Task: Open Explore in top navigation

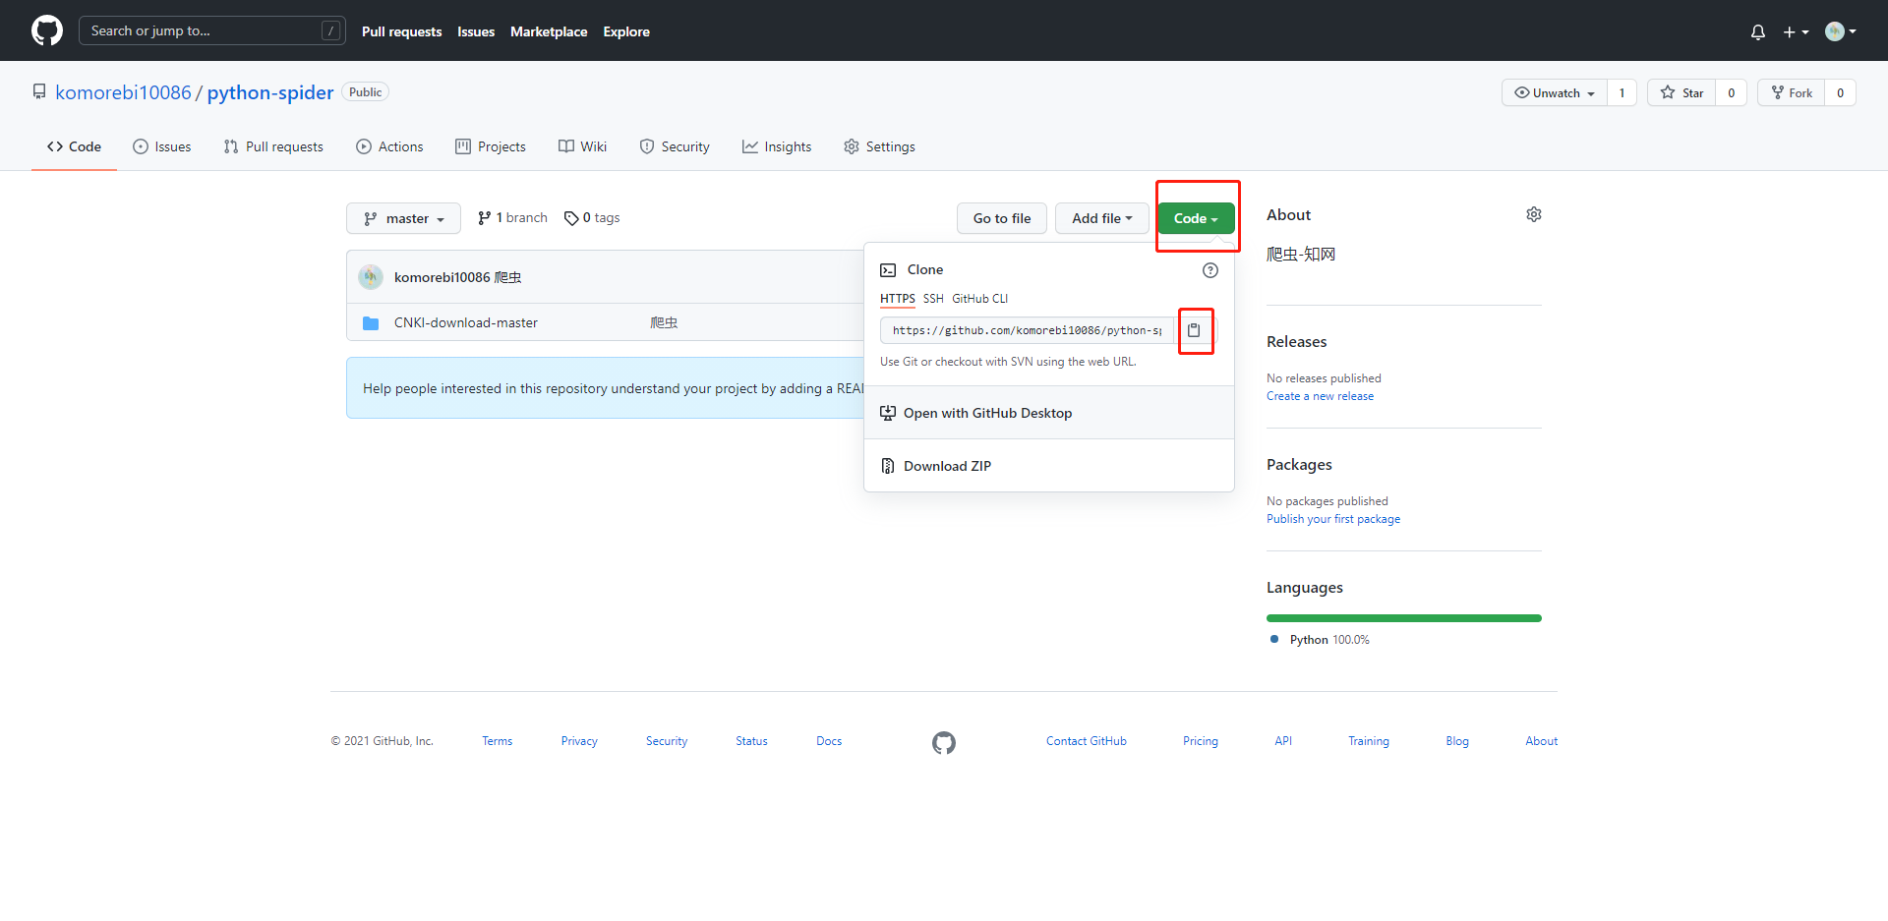Action: pos(626,31)
